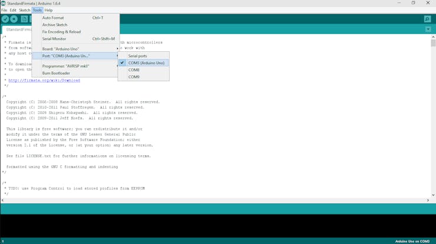Choose Auto Format from Tools menu
The height and width of the screenshot is (244, 436).
(x=75, y=18)
